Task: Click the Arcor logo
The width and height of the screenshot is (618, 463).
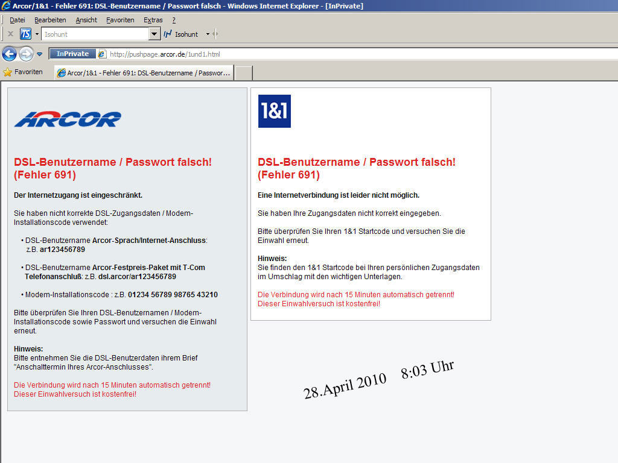Action: pyautogui.click(x=68, y=119)
